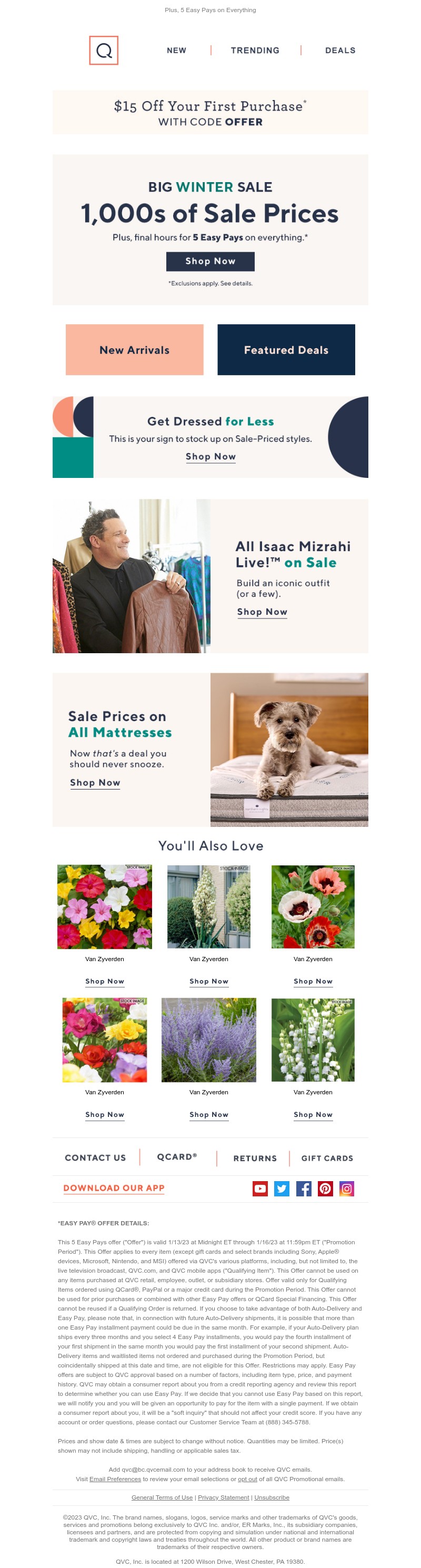Image resolution: width=421 pixels, height=1568 pixels.
Task: Open the Email Preferences link
Action: click(x=115, y=1479)
